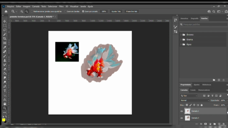Image resolution: width=228 pixels, height=128 pixels.
Task: Select the Frame tool
Action: tap(5, 43)
